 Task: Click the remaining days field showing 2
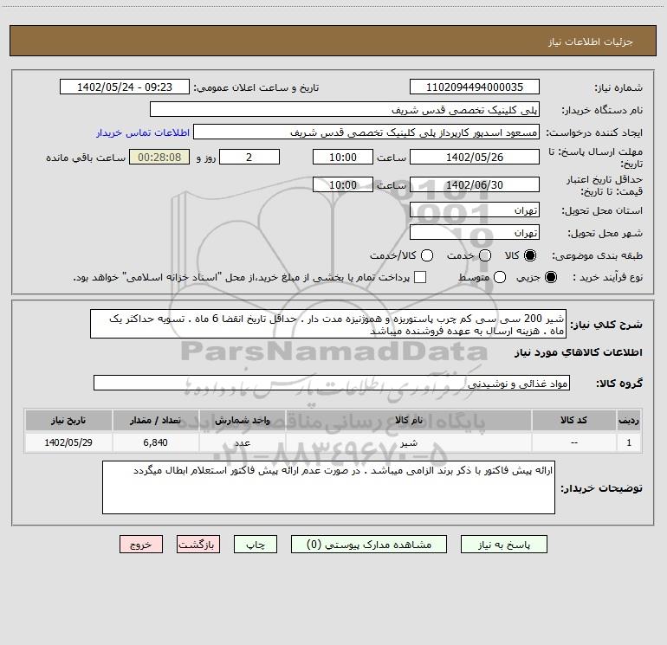[x=249, y=157]
